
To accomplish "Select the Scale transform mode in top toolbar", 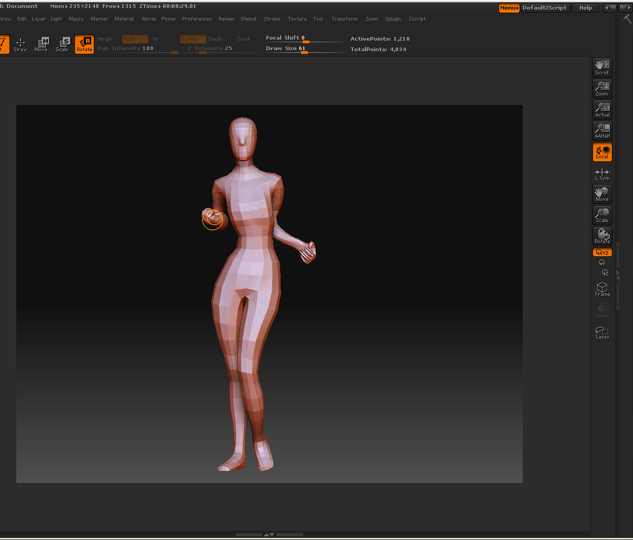I will coord(62,44).
